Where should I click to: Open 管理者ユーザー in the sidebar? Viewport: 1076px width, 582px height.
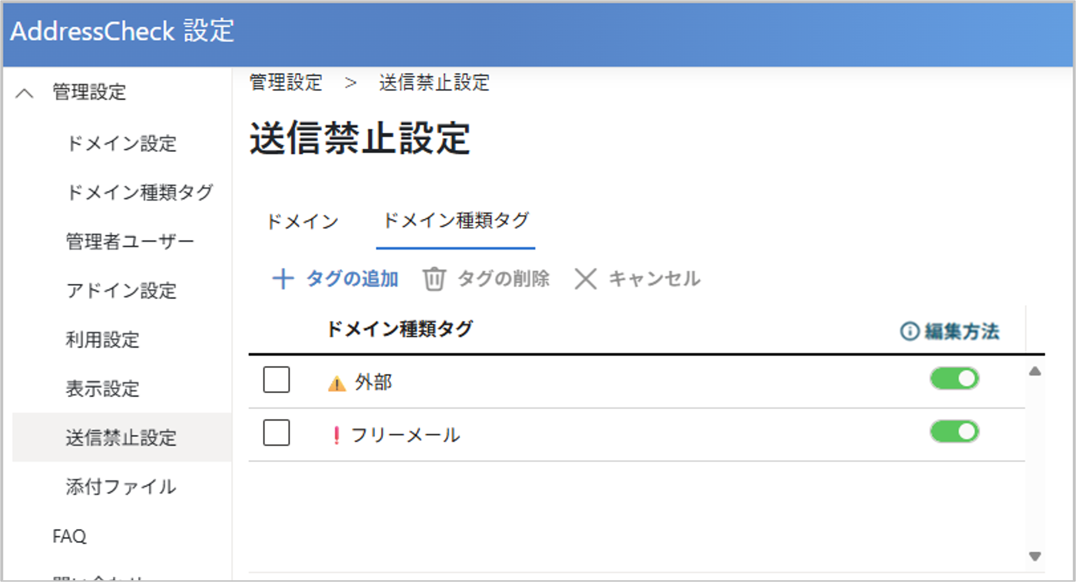(130, 242)
